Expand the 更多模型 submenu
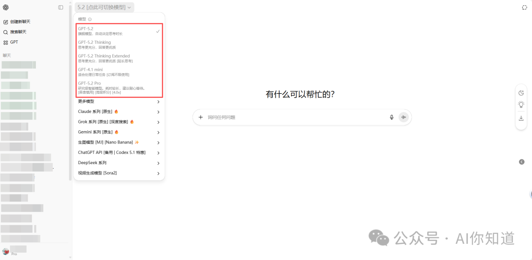This screenshot has height=260, width=532. pyautogui.click(x=119, y=102)
